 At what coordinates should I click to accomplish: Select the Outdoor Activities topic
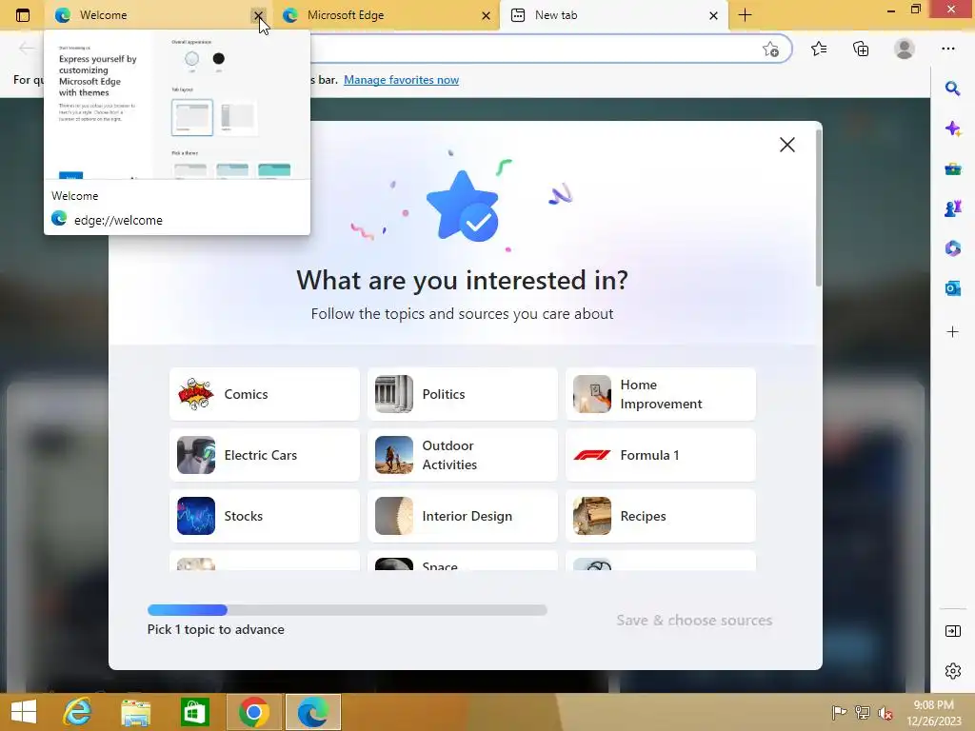click(x=463, y=455)
